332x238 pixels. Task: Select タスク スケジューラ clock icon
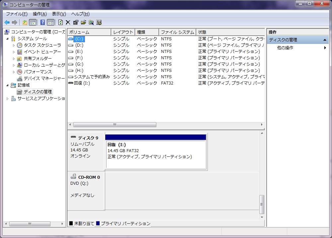20,45
